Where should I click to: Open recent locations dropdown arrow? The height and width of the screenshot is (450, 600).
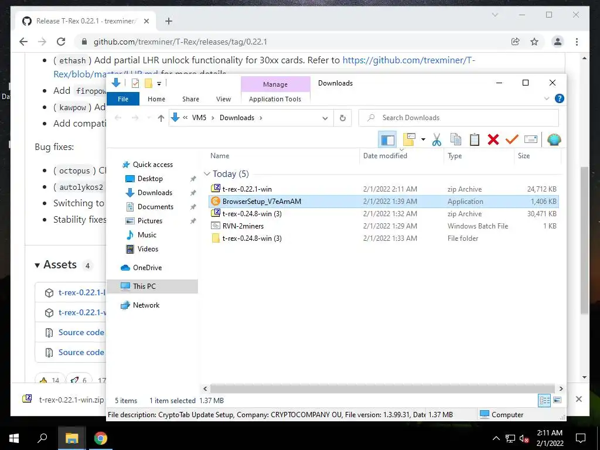click(x=149, y=118)
